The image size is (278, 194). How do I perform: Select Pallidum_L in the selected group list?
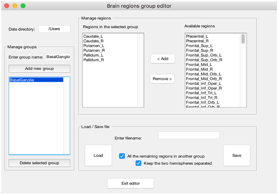pyautogui.click(x=110, y=55)
